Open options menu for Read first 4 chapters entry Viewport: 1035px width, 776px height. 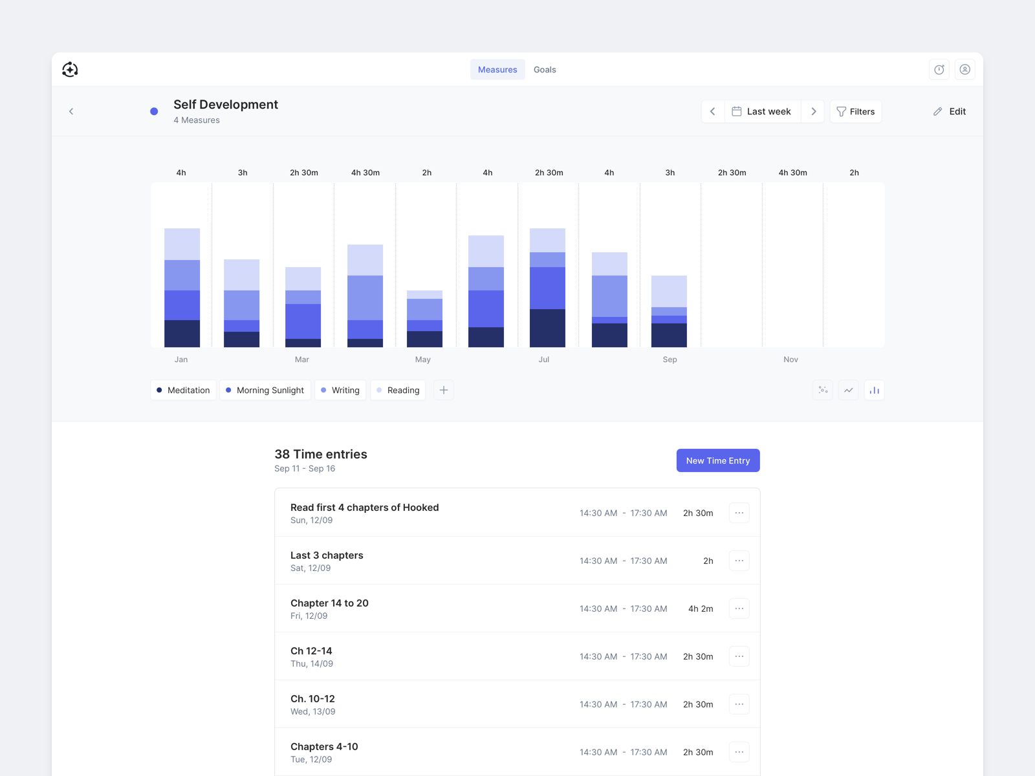tap(739, 513)
